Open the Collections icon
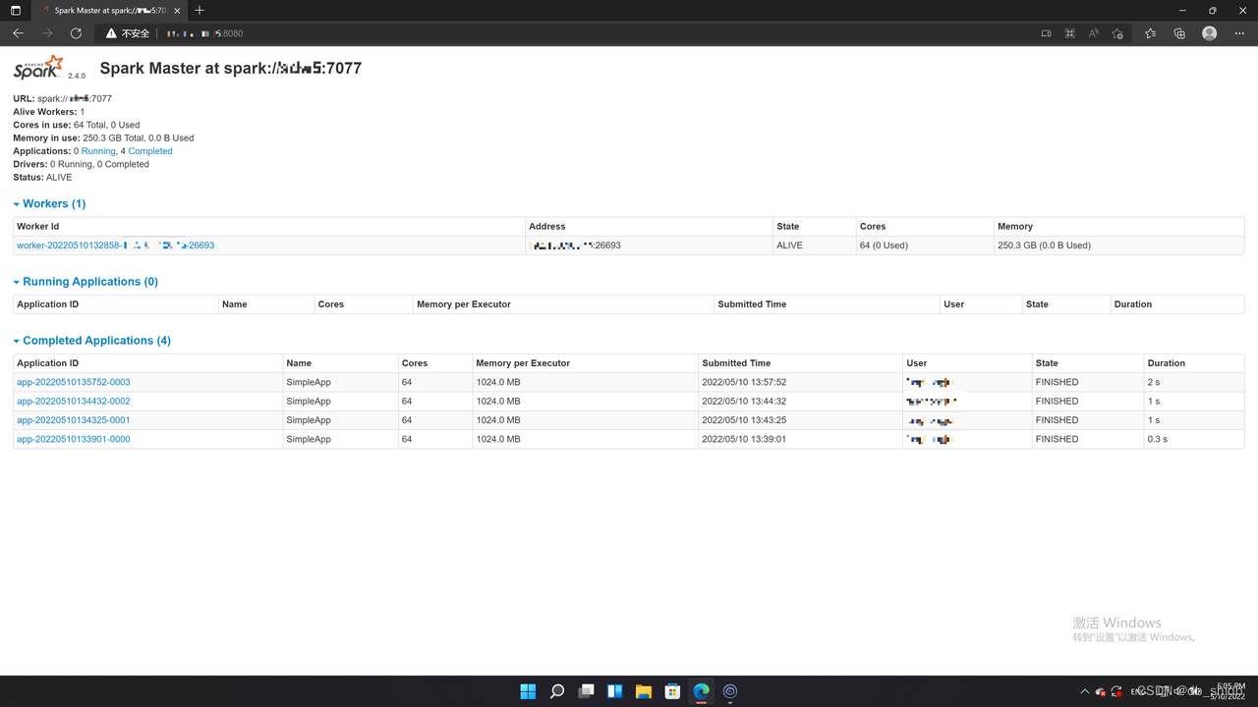The image size is (1258, 707). (1179, 33)
